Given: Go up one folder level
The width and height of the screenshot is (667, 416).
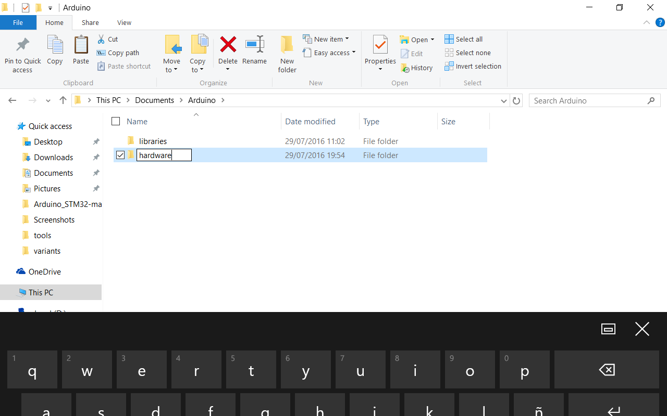Looking at the screenshot, I should click(x=63, y=100).
